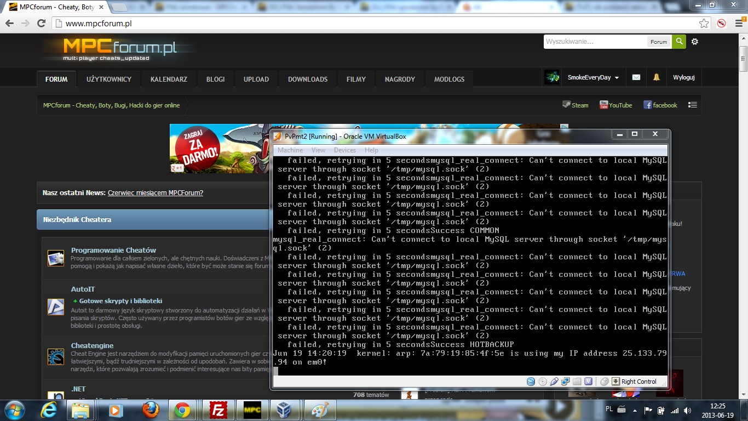Open the Czerwiec miesiącem MPCForum news link

click(x=156, y=193)
